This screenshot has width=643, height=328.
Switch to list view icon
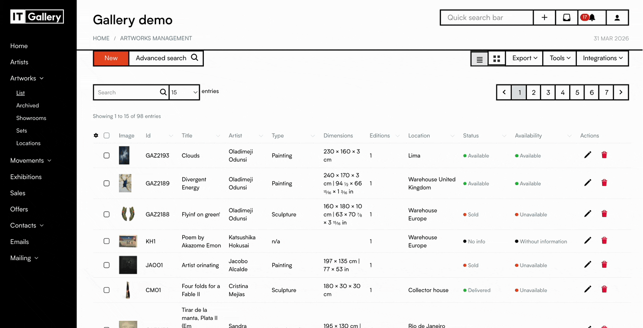(480, 58)
